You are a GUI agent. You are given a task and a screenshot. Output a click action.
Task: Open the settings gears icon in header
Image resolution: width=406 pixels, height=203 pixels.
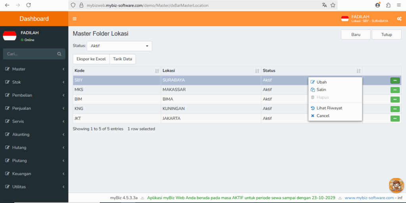point(399,19)
